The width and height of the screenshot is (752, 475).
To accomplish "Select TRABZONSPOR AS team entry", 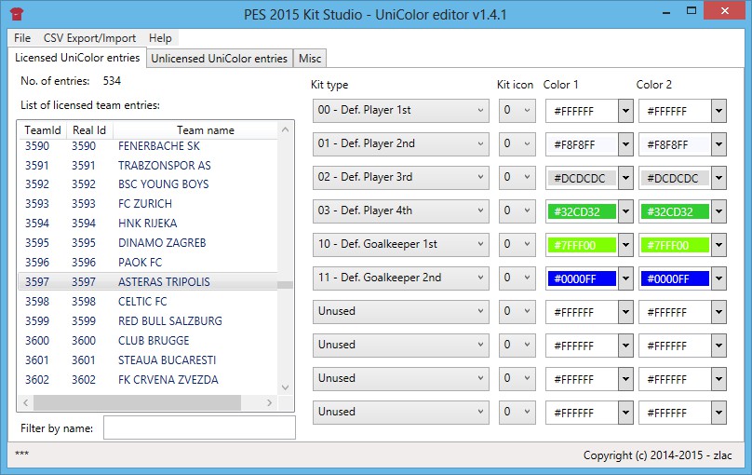I will [x=148, y=166].
